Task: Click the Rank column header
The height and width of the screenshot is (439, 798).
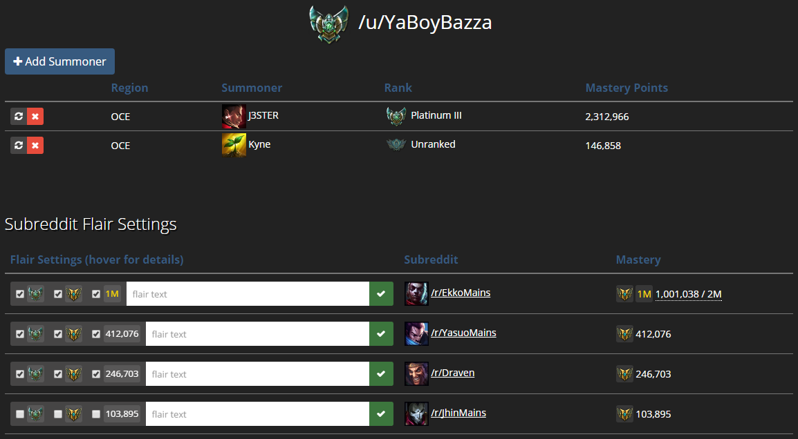Action: (398, 88)
